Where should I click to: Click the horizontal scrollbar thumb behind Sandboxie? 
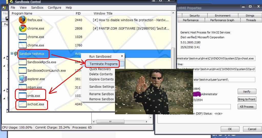[110, 122]
